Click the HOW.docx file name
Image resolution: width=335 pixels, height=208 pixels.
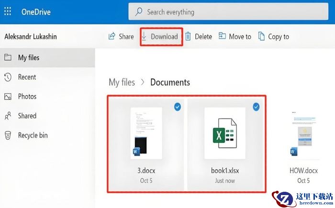[303, 171]
